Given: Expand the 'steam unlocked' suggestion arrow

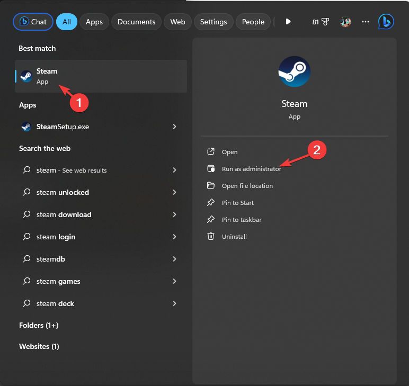Looking at the screenshot, I should (x=174, y=192).
